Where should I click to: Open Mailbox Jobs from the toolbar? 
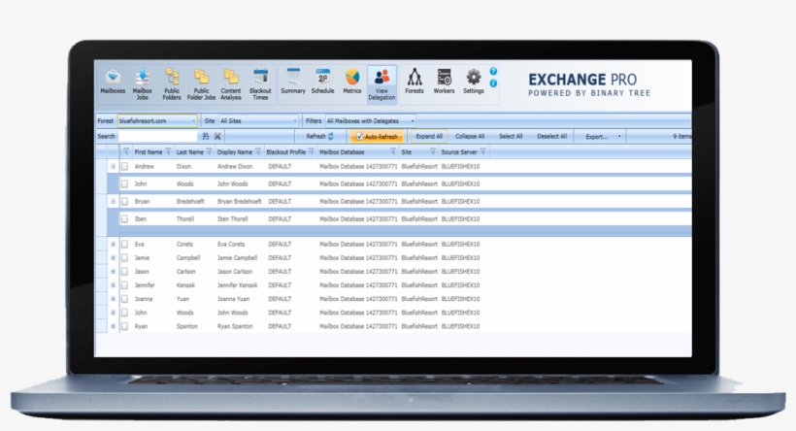click(142, 84)
